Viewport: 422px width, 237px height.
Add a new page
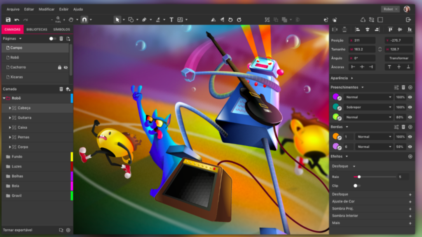click(68, 39)
